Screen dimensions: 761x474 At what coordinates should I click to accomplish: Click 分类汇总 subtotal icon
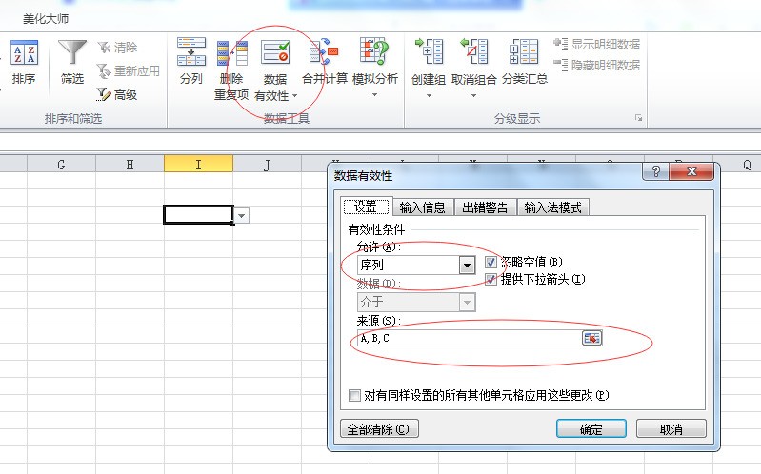click(x=524, y=51)
